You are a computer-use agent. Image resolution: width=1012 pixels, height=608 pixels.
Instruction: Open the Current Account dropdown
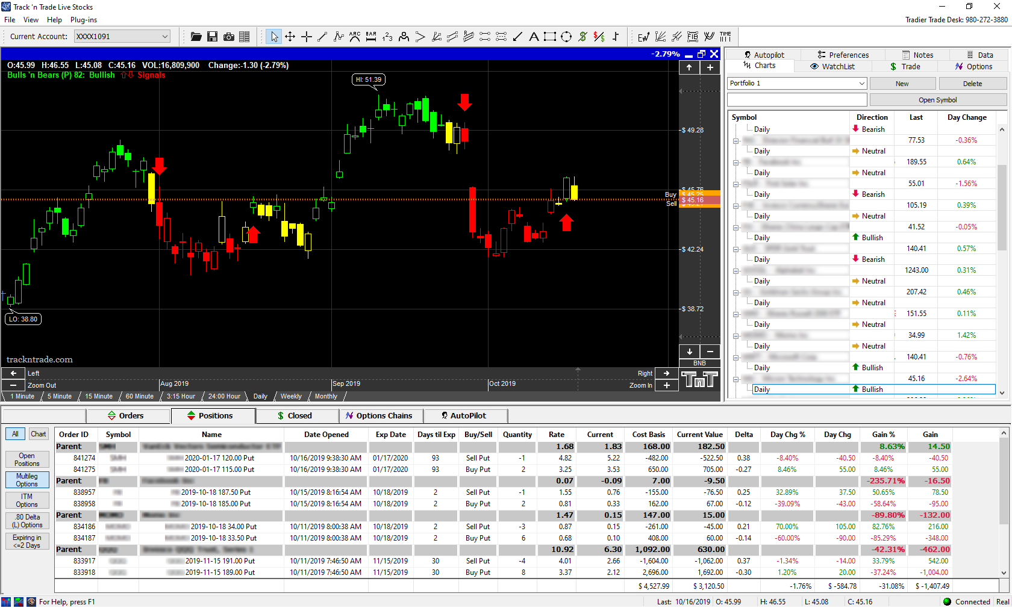164,37
